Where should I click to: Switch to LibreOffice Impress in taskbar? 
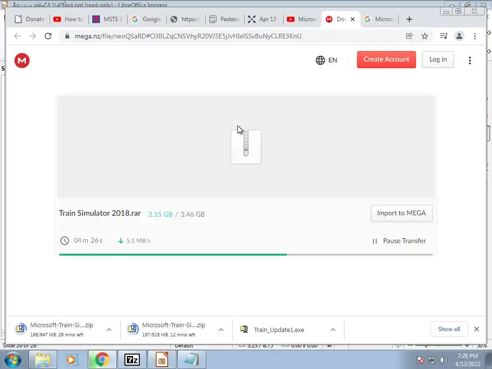(161, 359)
